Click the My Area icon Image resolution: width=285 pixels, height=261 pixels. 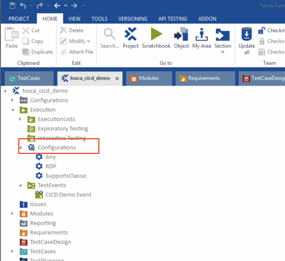point(202,34)
